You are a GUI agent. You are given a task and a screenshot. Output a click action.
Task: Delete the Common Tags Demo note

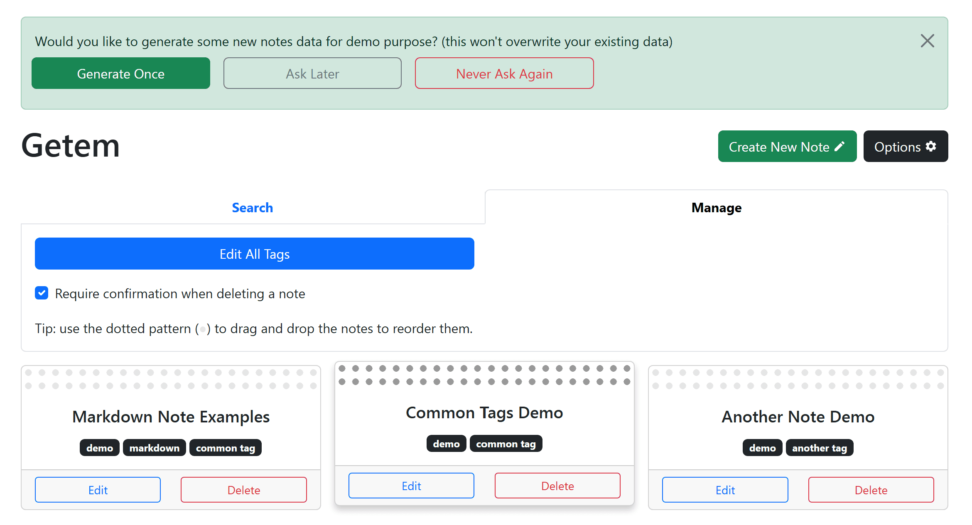point(557,486)
